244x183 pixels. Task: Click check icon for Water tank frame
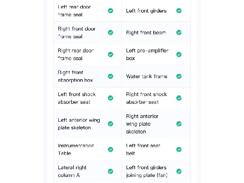pos(179,76)
